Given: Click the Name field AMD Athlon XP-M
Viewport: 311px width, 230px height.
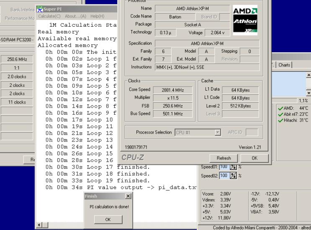Looking at the screenshot, I should click(193, 8).
